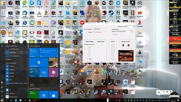Open the Discord desktop shortcut

61,42
